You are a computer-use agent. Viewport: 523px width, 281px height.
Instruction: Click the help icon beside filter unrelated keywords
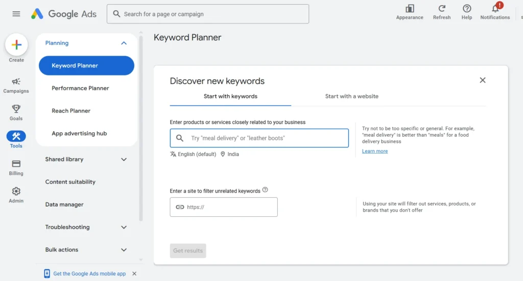point(265,190)
